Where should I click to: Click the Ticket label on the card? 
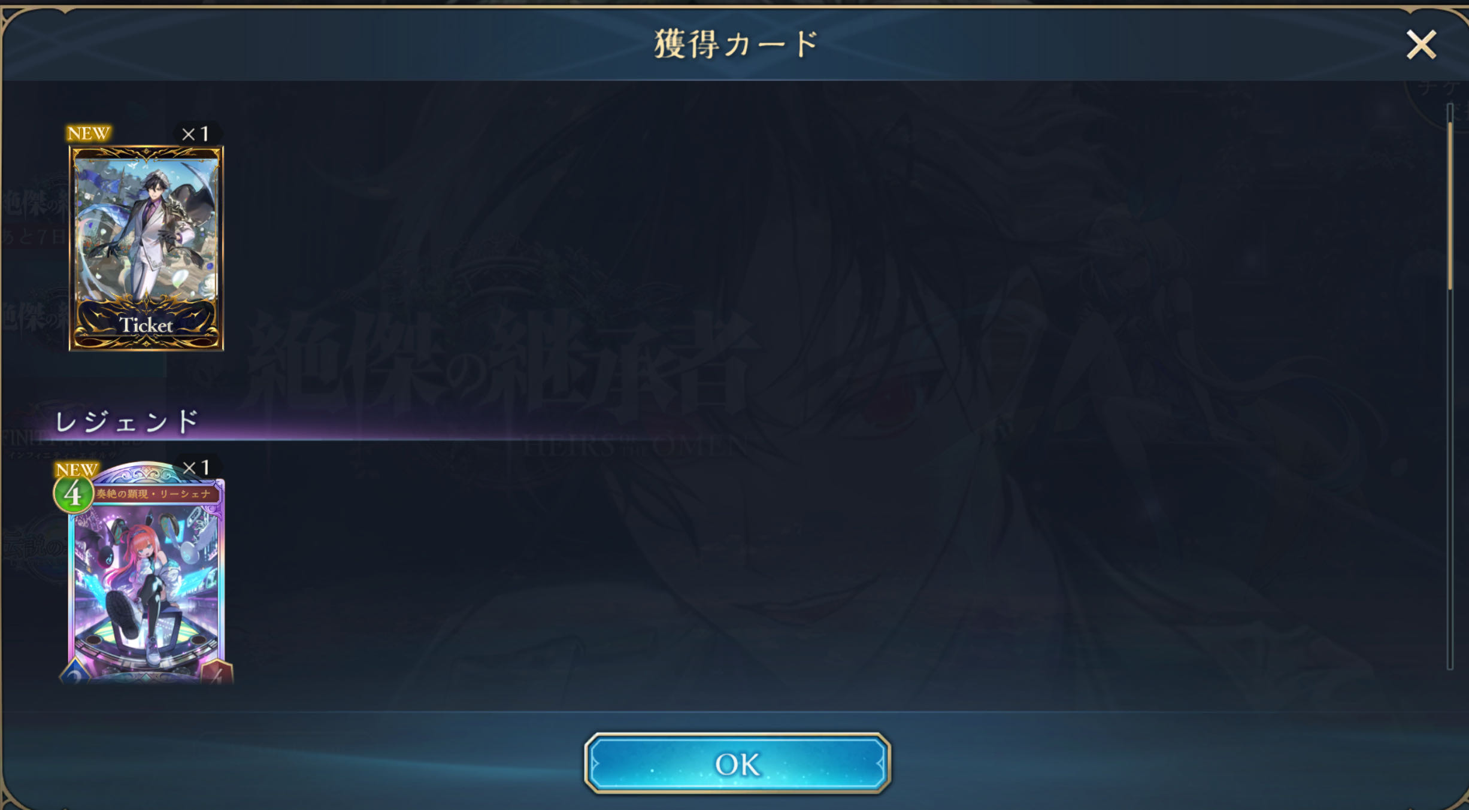[146, 325]
